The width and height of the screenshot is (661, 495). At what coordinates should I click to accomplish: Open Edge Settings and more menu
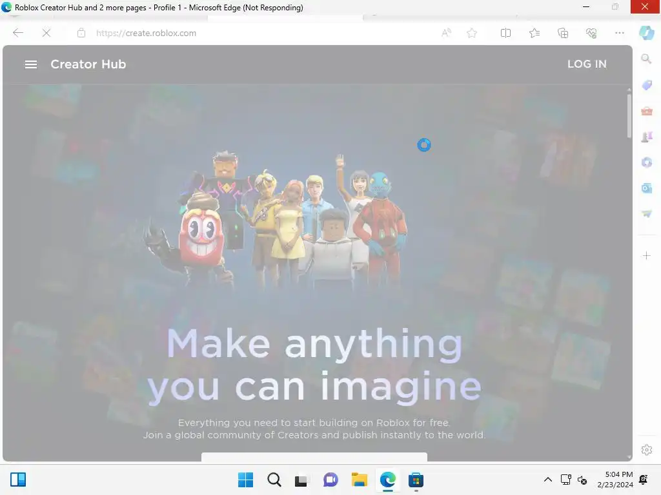tap(620, 33)
